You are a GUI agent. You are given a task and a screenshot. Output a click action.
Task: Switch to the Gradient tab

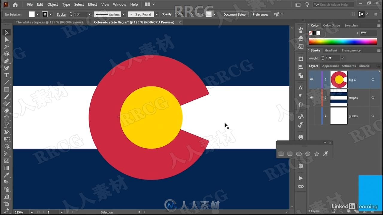[331, 50]
